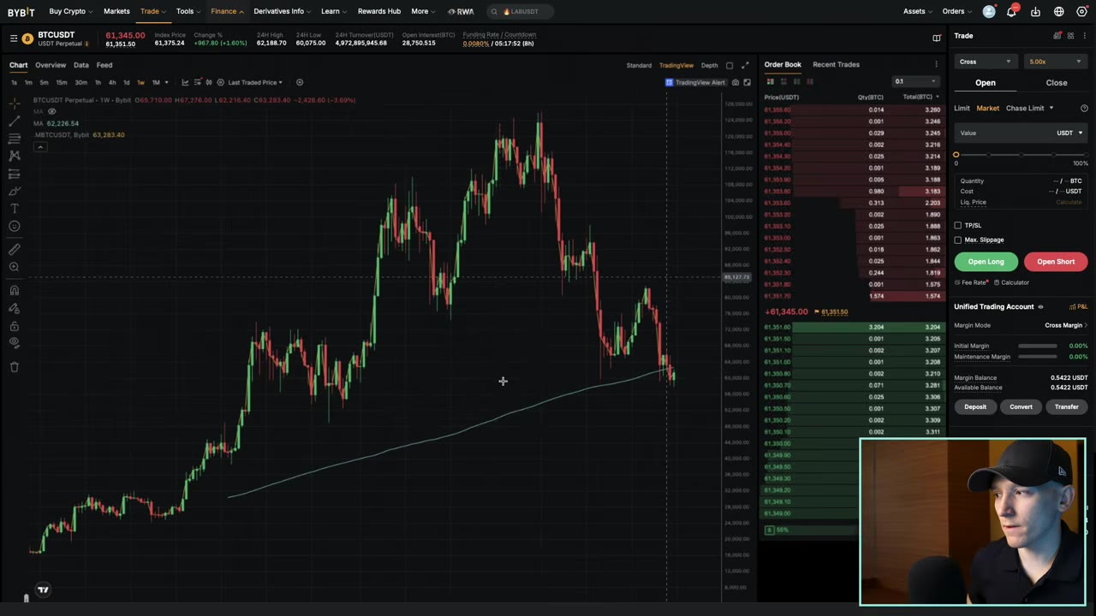Click the Open Long button

click(x=986, y=262)
